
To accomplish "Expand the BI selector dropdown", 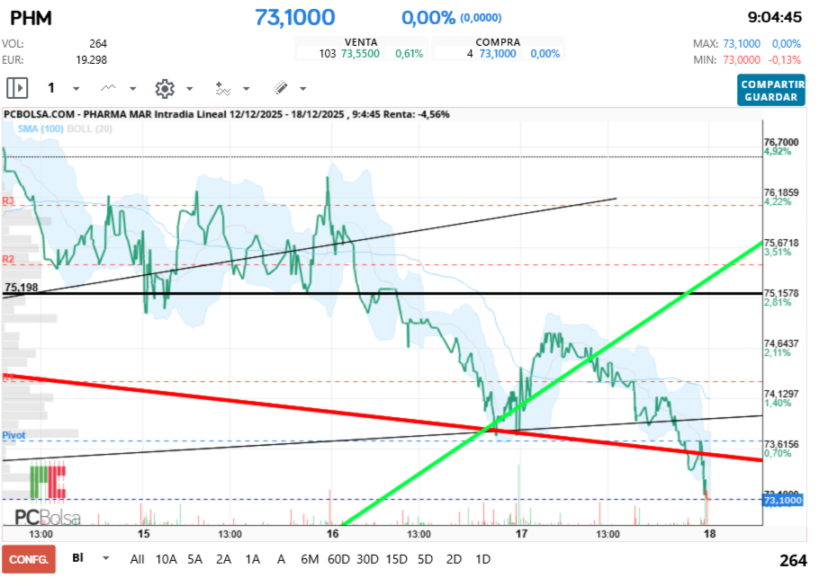I will click(x=106, y=558).
